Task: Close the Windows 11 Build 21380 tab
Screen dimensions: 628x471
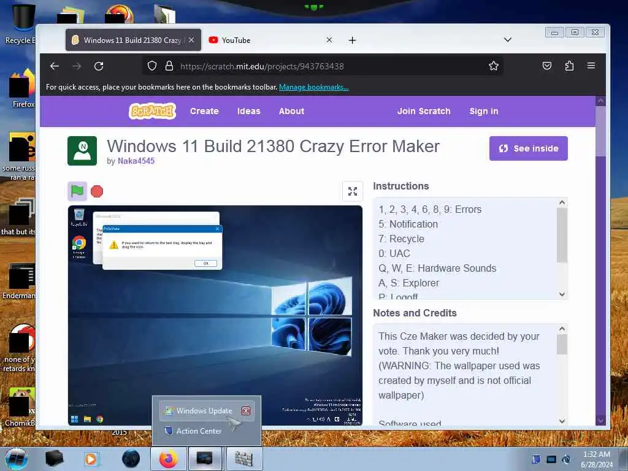Action: (x=191, y=40)
